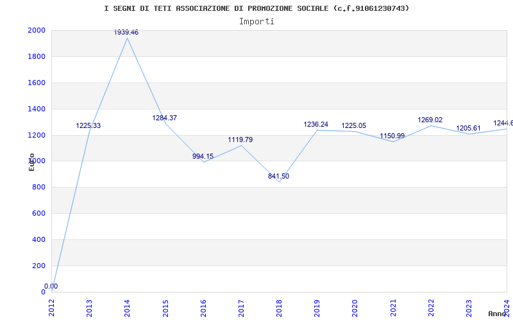
Task: Select the 1269.02 data label
Action: pyautogui.click(x=430, y=120)
